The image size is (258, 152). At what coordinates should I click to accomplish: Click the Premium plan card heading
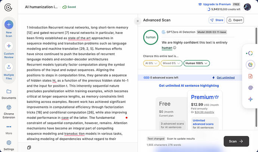[x=205, y=97]
